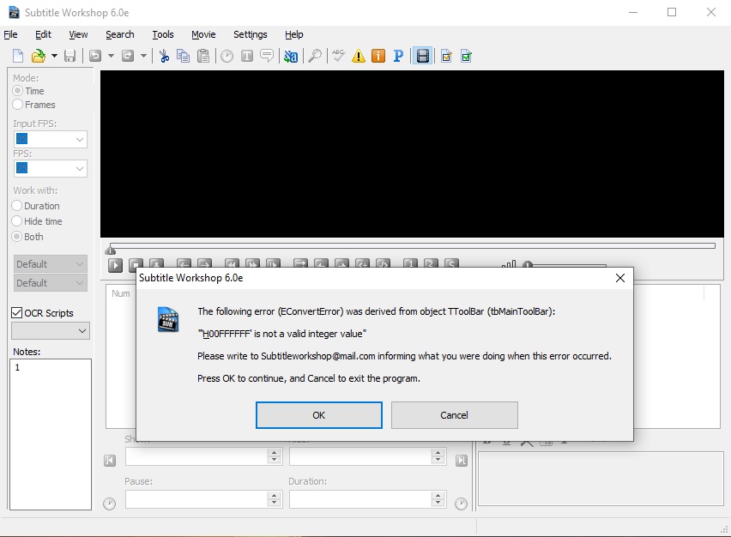Click the volume bars icon
Viewport: 731px width, 537px height.
tap(509, 264)
